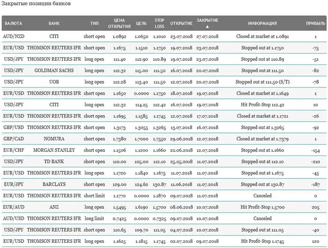Click closing date 09.07.2018
Screen dimensions: 328x248
pos(207,241)
